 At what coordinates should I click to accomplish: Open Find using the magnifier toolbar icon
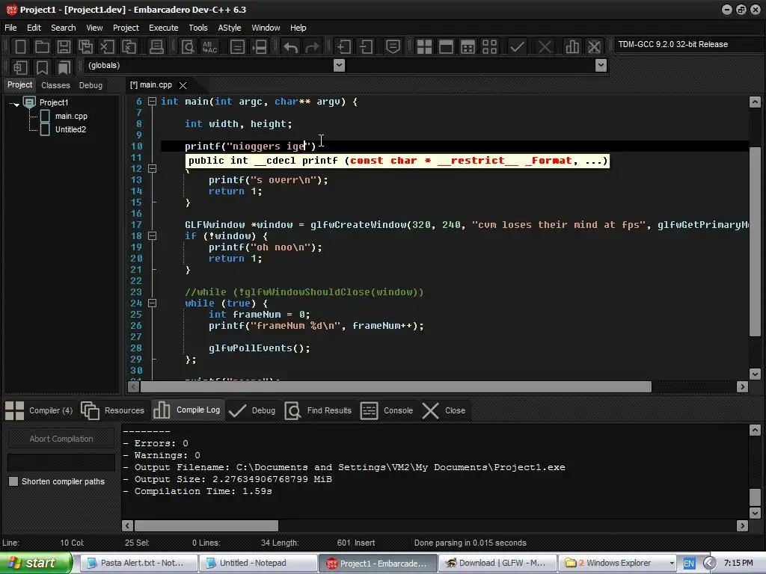coord(188,47)
